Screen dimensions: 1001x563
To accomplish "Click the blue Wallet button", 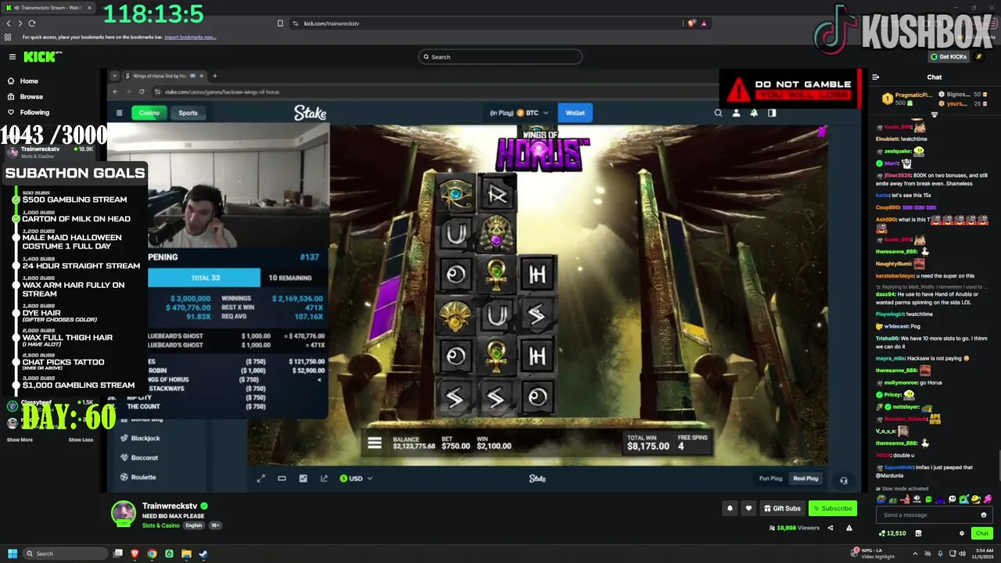I will [575, 113].
